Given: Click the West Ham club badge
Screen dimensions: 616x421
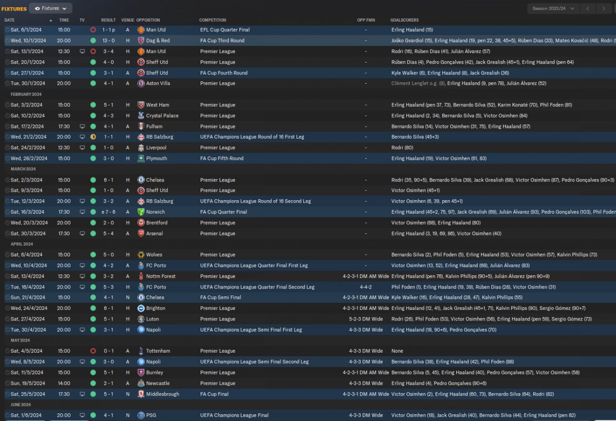Looking at the screenshot, I should pyautogui.click(x=141, y=105).
